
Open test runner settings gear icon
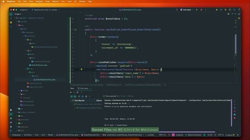[x=86, y=96]
